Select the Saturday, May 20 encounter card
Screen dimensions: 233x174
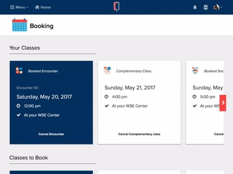coord(51,102)
